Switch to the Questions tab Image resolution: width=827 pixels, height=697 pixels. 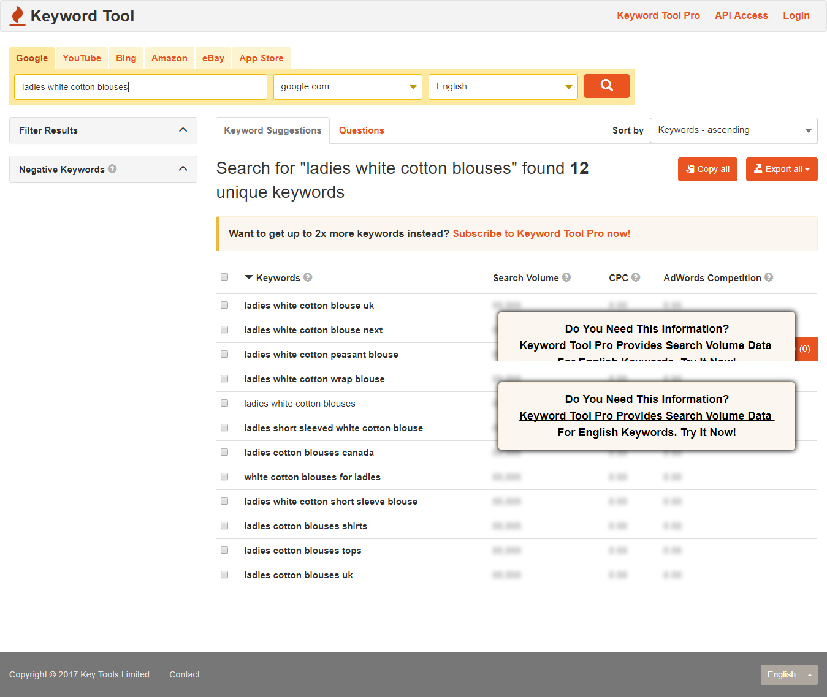361,130
